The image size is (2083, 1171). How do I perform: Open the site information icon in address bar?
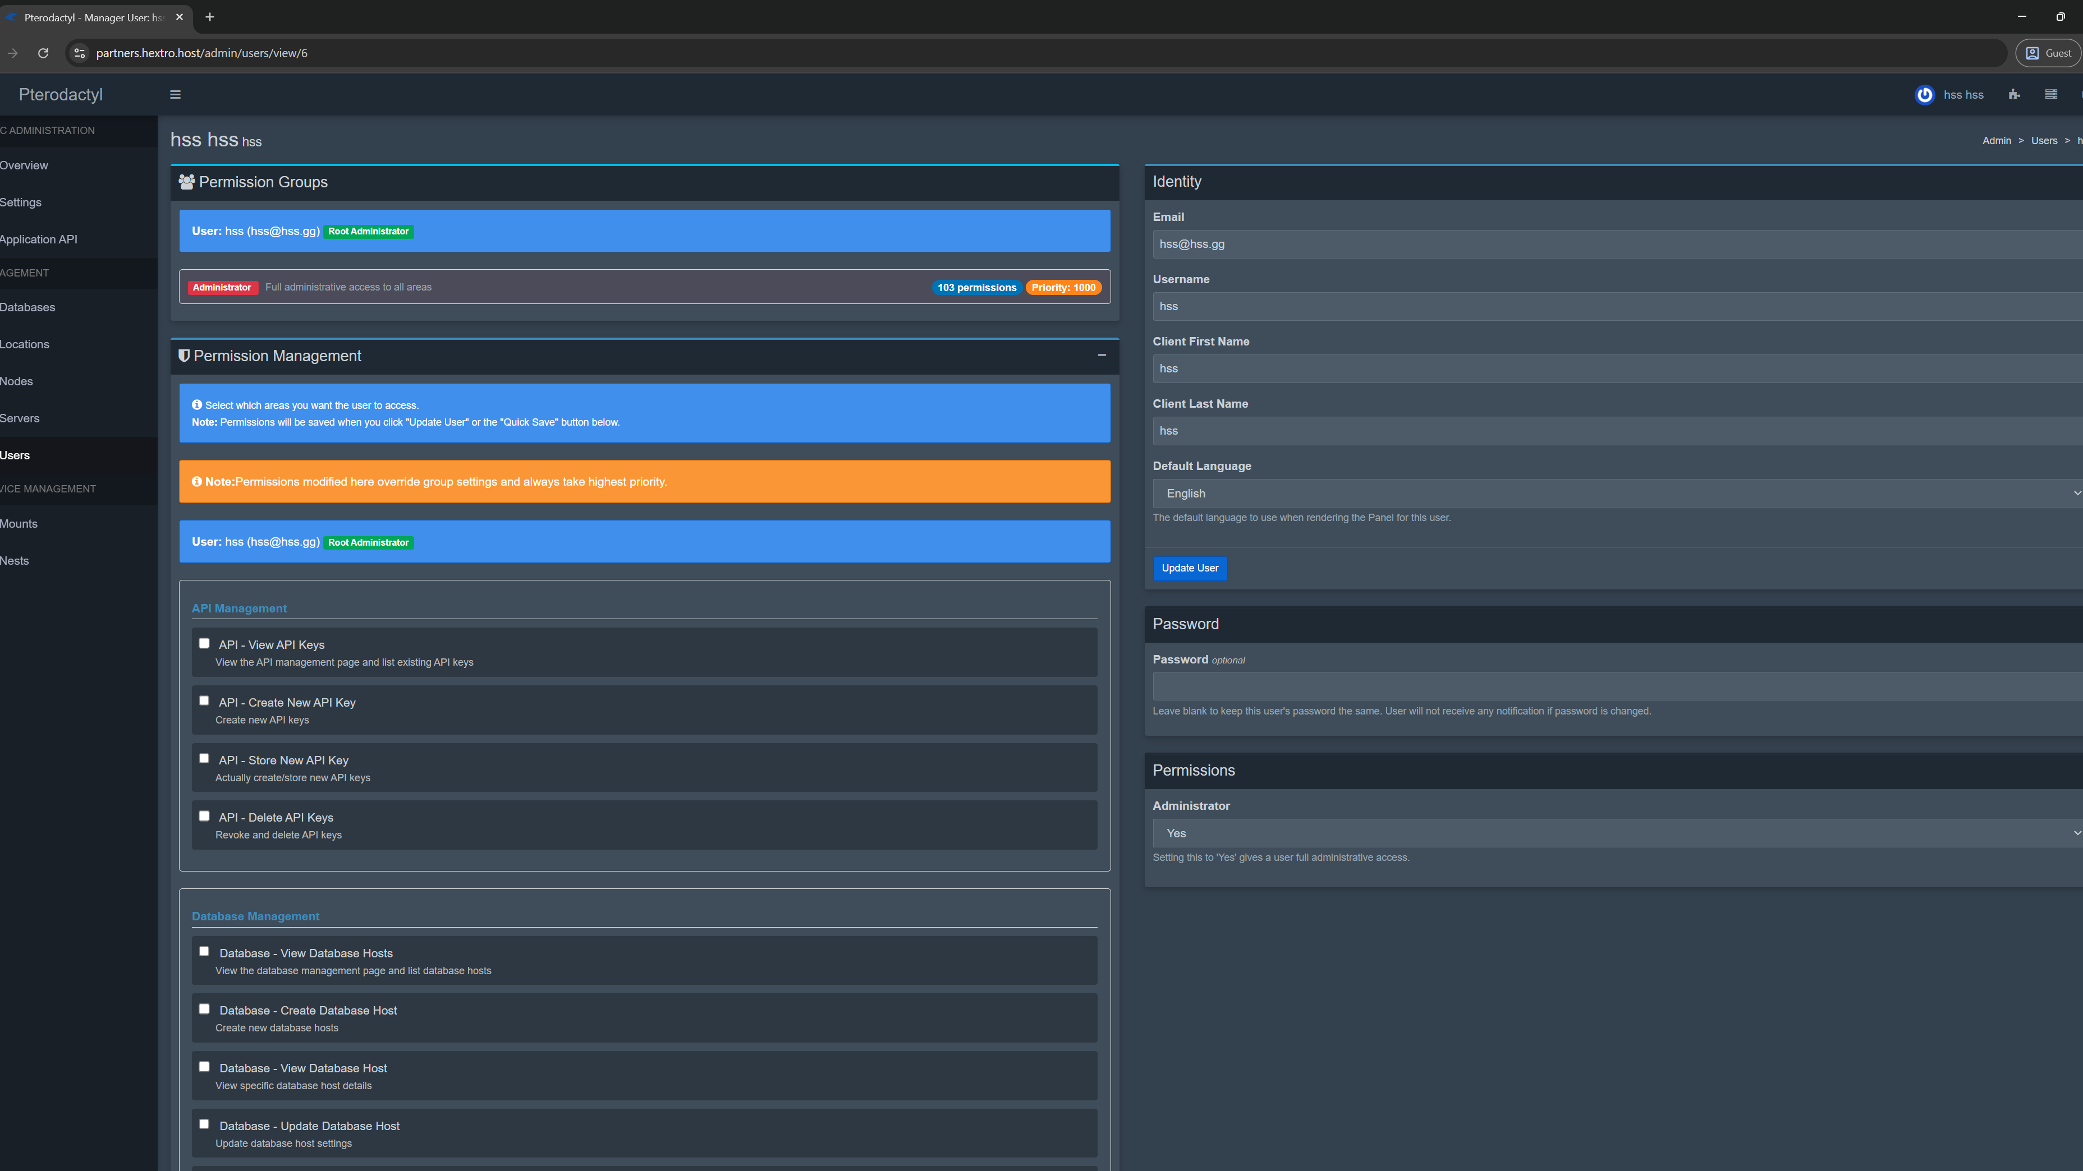79,53
